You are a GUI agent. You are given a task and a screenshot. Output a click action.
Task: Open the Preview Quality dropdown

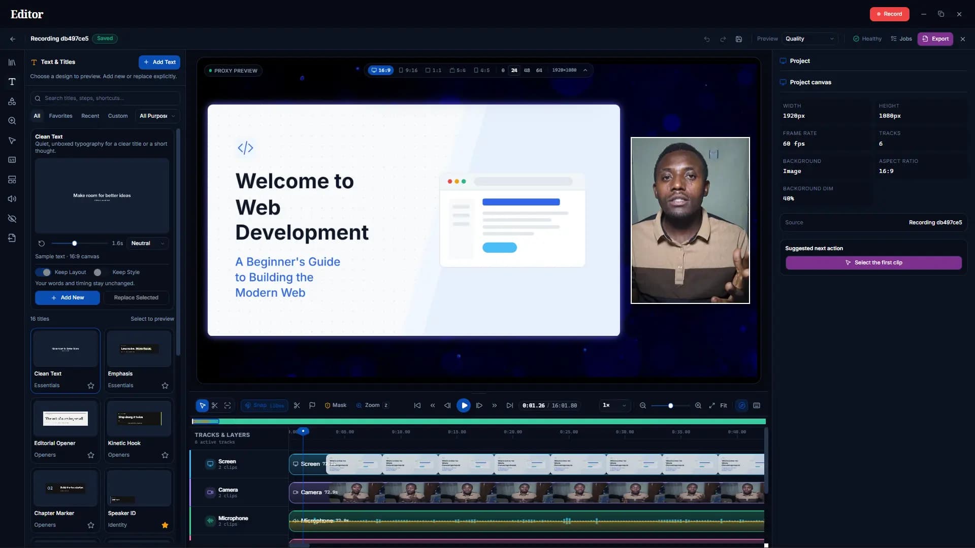(x=809, y=39)
